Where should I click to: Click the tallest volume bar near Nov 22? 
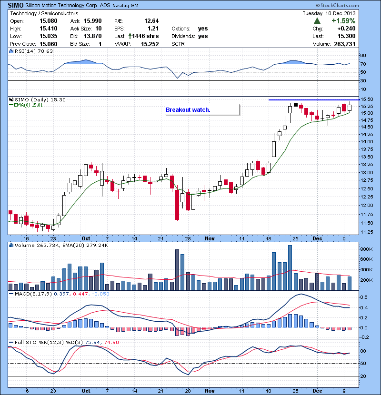coord(290,268)
